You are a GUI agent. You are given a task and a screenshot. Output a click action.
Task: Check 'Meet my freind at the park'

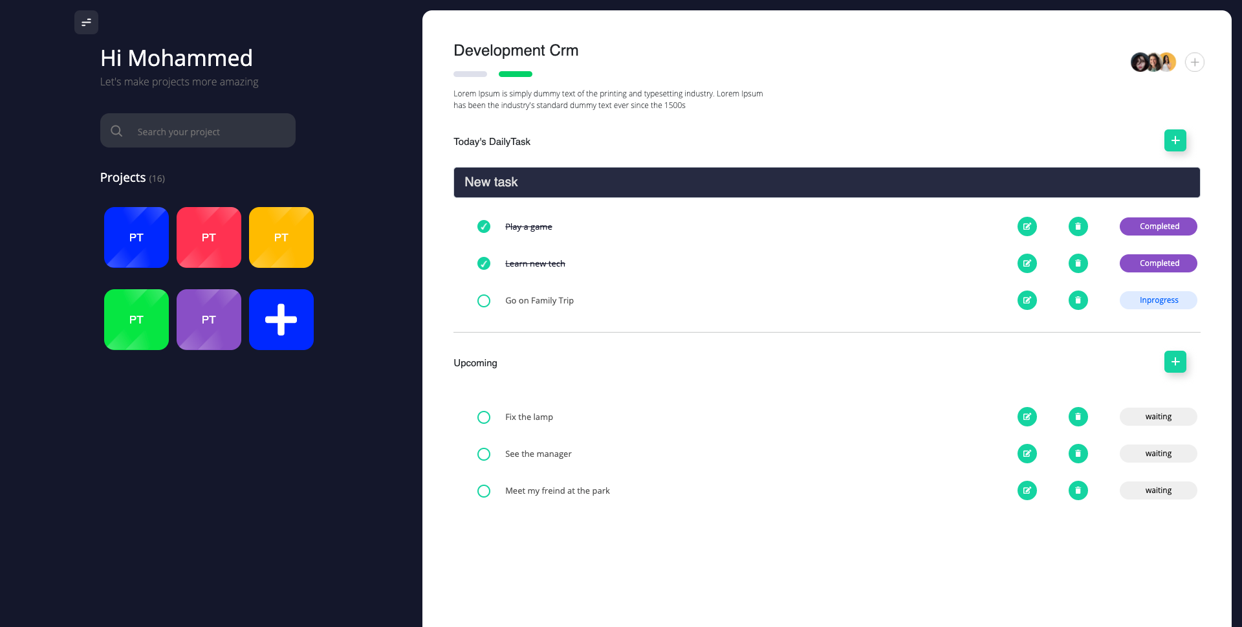[484, 491]
